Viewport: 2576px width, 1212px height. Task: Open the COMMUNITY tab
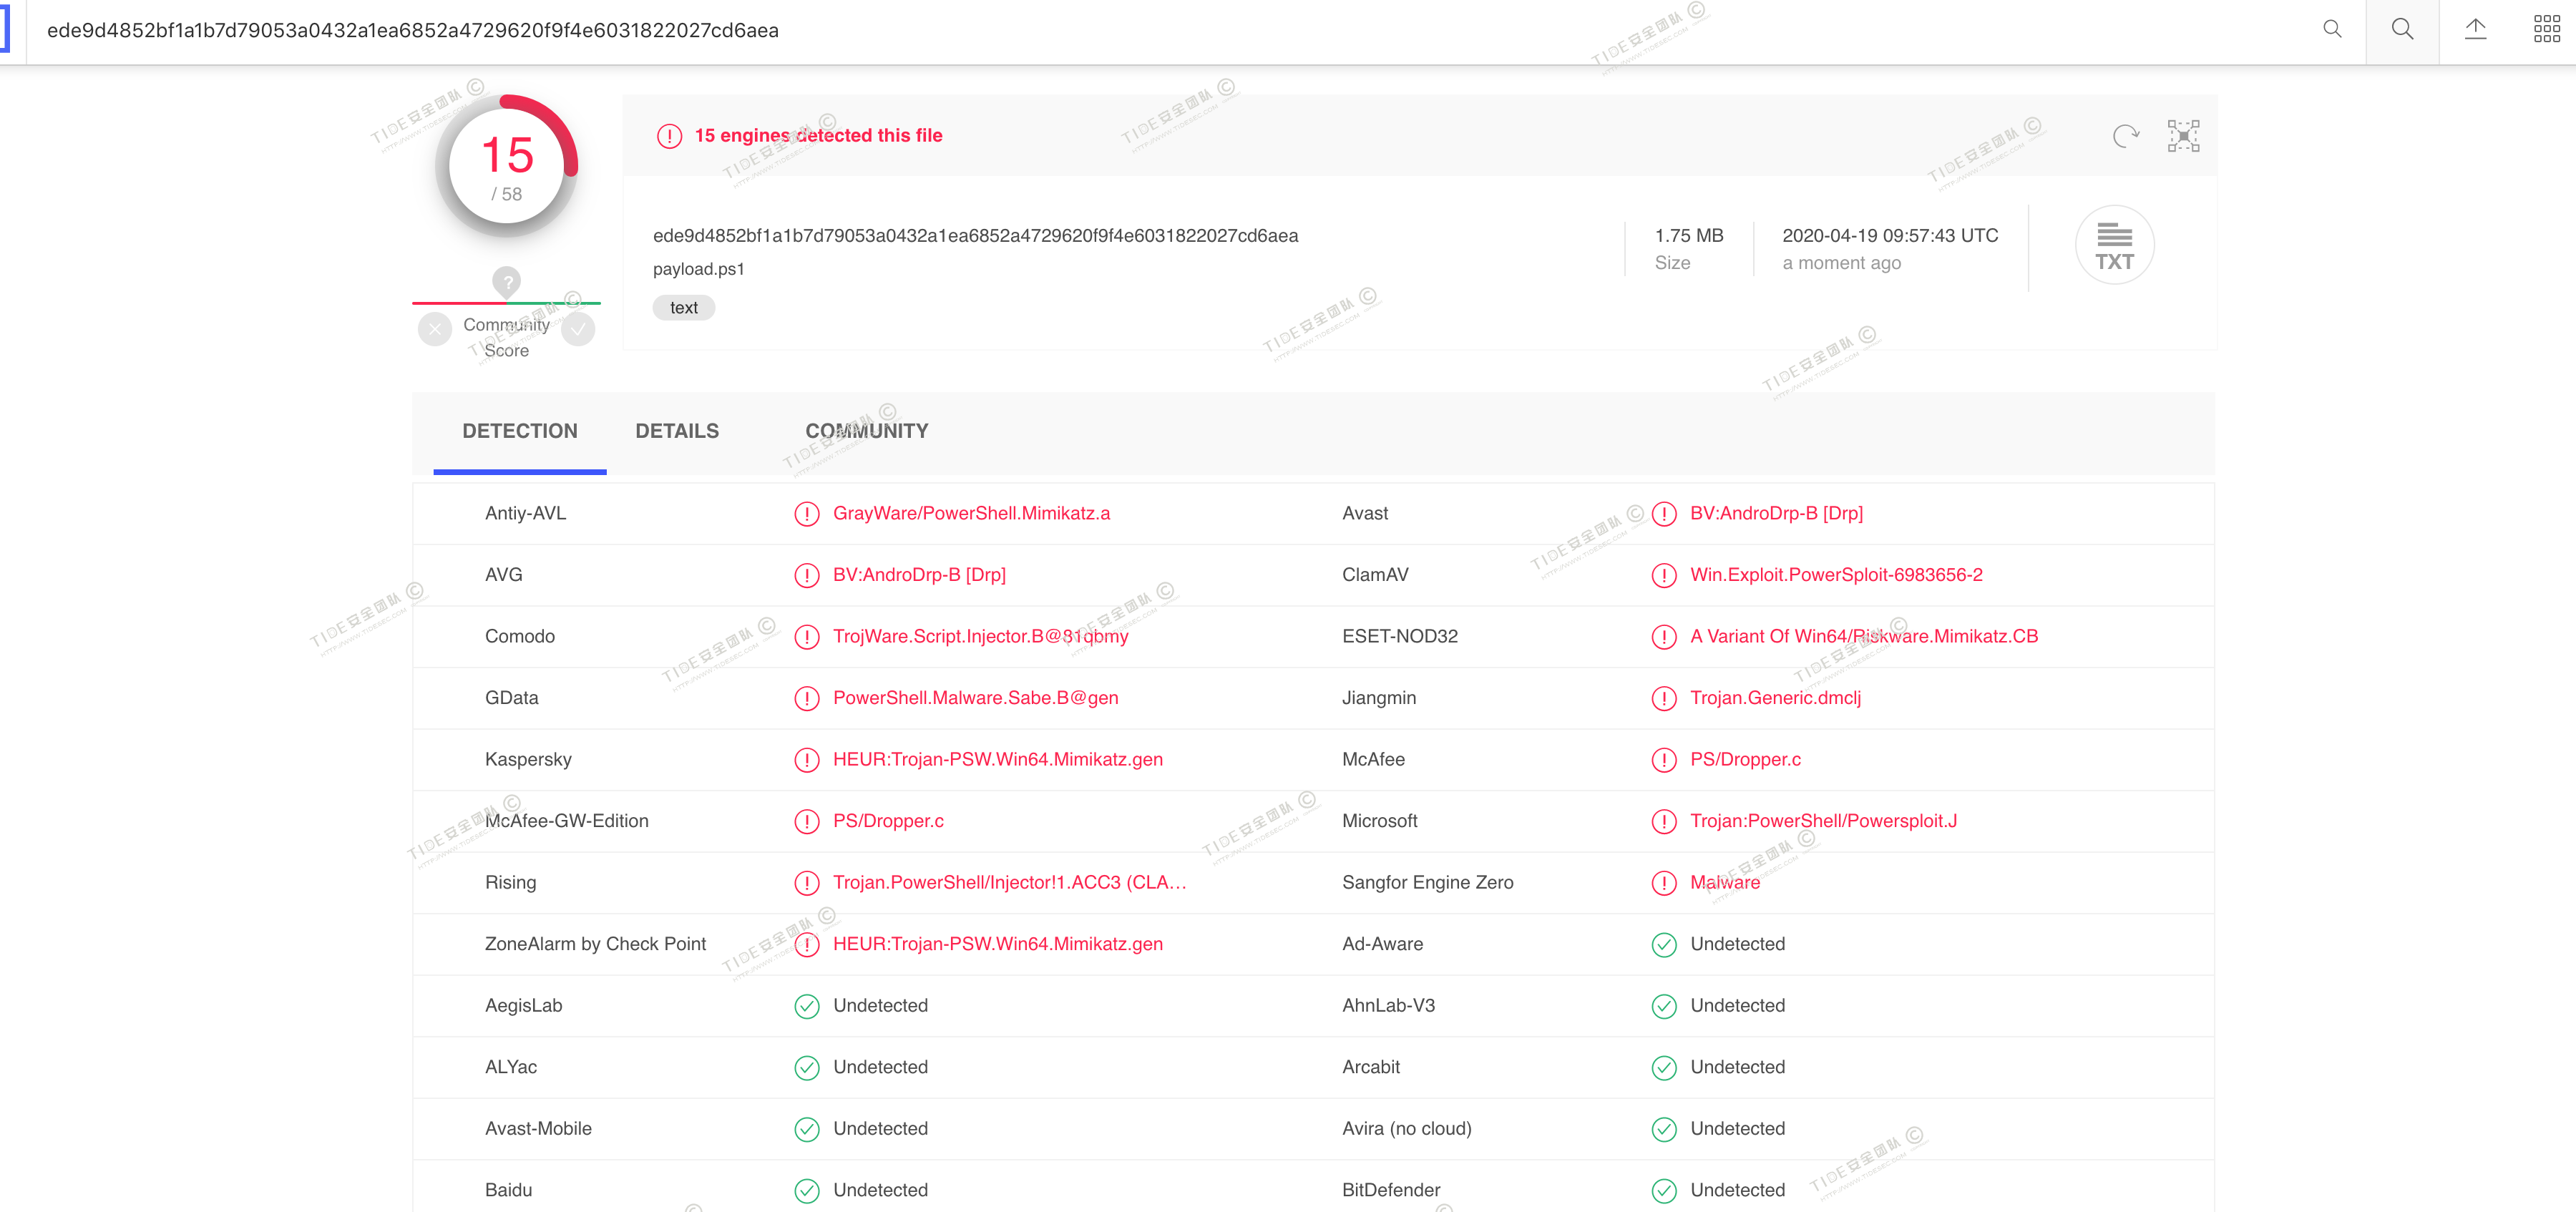pos(866,431)
